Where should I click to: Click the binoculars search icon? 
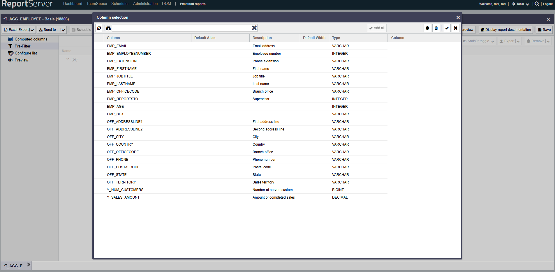point(108,28)
